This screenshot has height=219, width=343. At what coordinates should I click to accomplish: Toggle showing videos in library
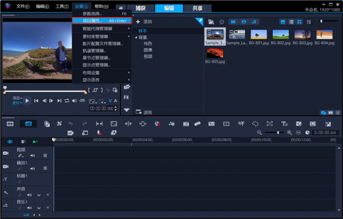pos(233,22)
